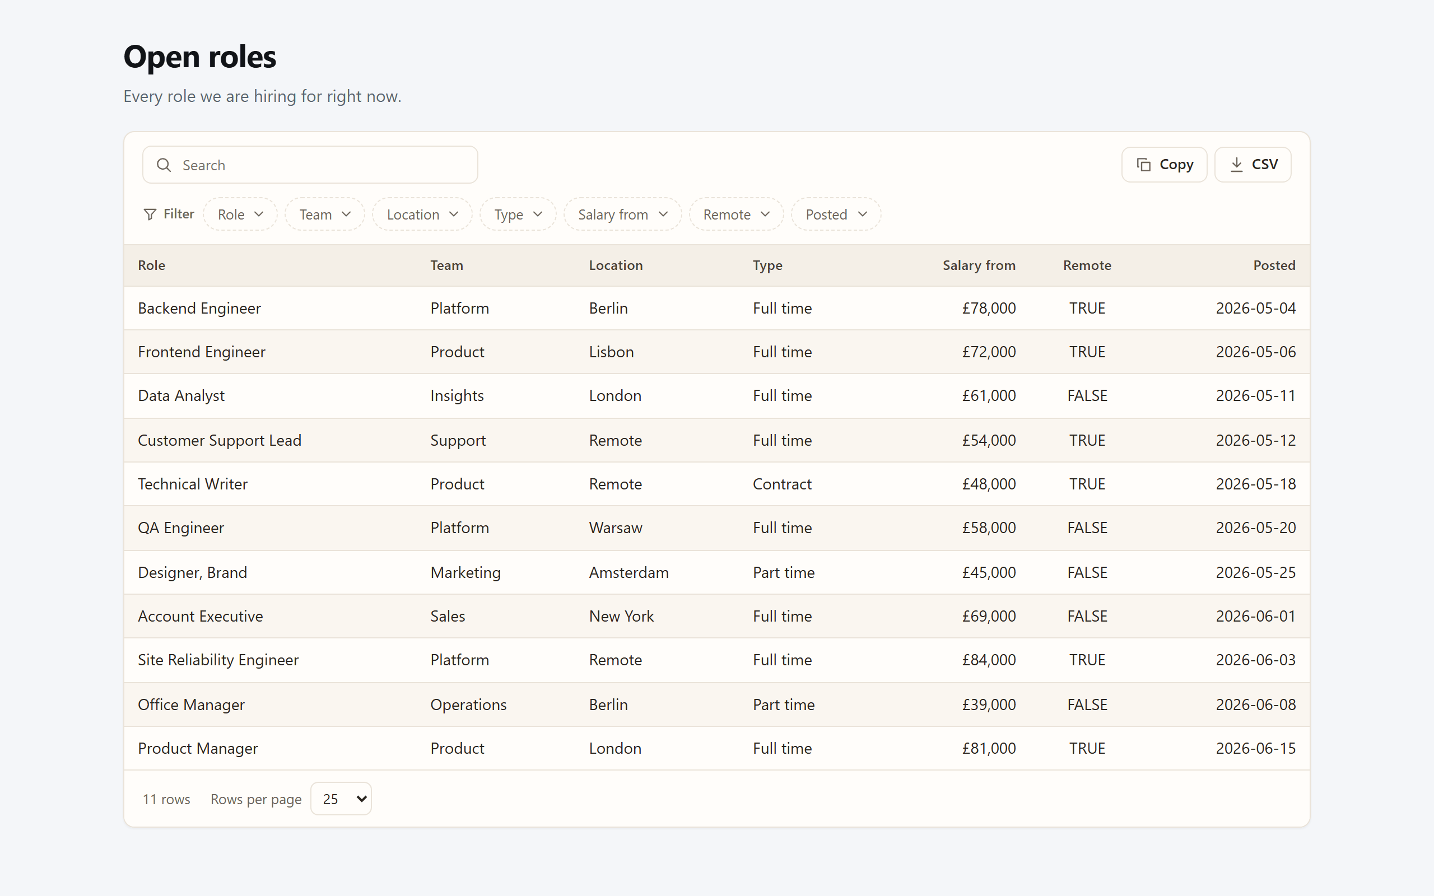1434x896 pixels.
Task: Click the 2026-06-15 posted date
Action: [x=1256, y=749]
